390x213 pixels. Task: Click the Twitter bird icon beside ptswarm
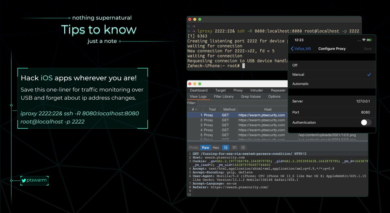tap(24, 180)
